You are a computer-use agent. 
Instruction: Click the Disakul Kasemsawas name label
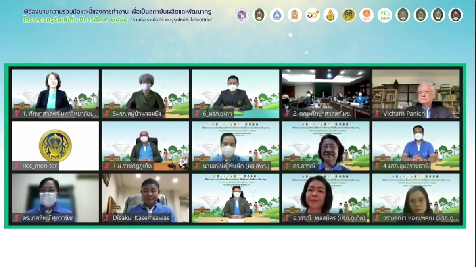[x=141, y=218]
